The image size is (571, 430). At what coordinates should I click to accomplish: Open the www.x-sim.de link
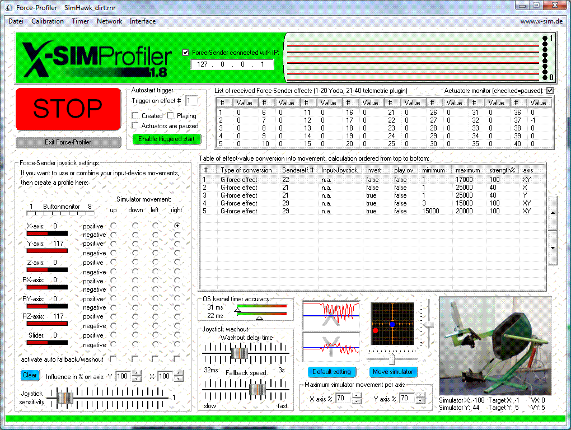541,21
